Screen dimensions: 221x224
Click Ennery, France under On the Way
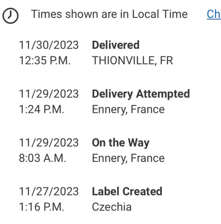128,158
